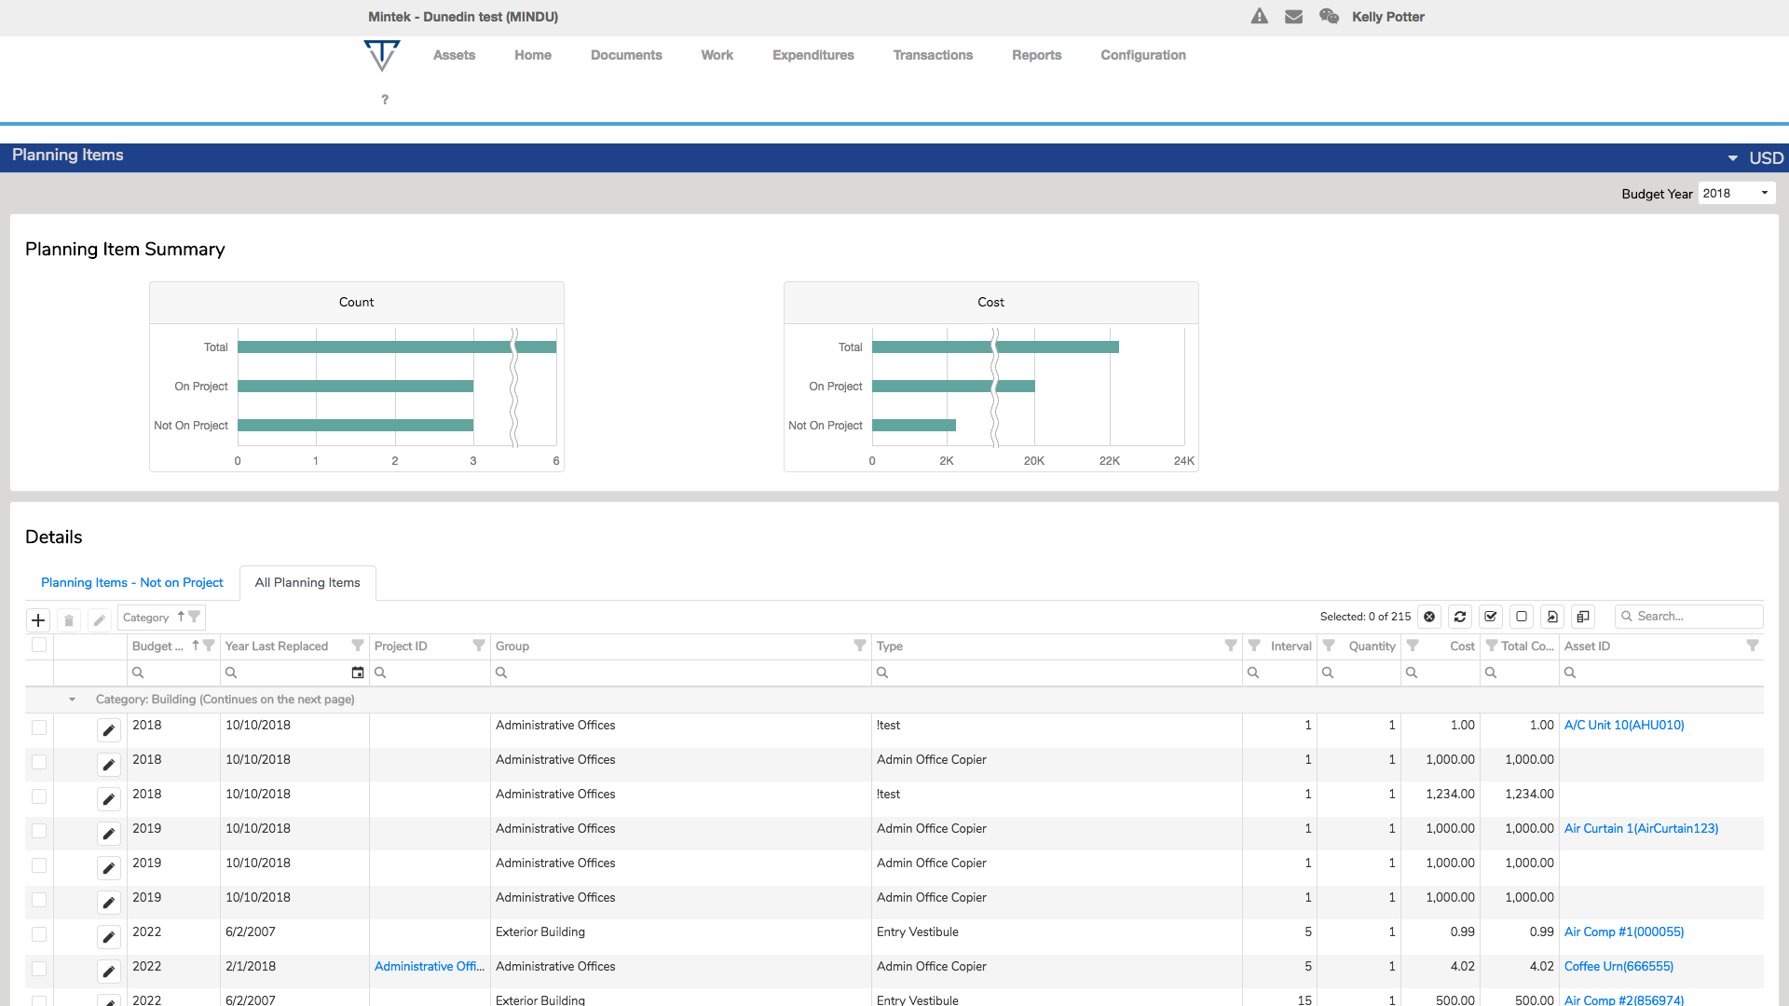1789x1006 pixels.
Task: Click the column chooser icon
Action: pyautogui.click(x=1583, y=617)
